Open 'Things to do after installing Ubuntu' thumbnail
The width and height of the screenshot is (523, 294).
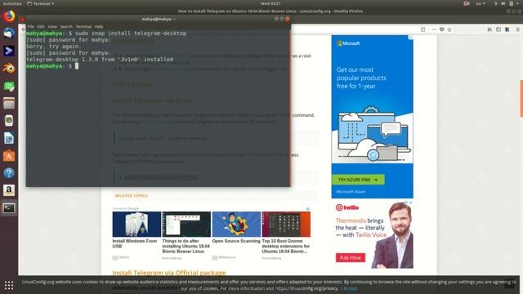coord(186,225)
